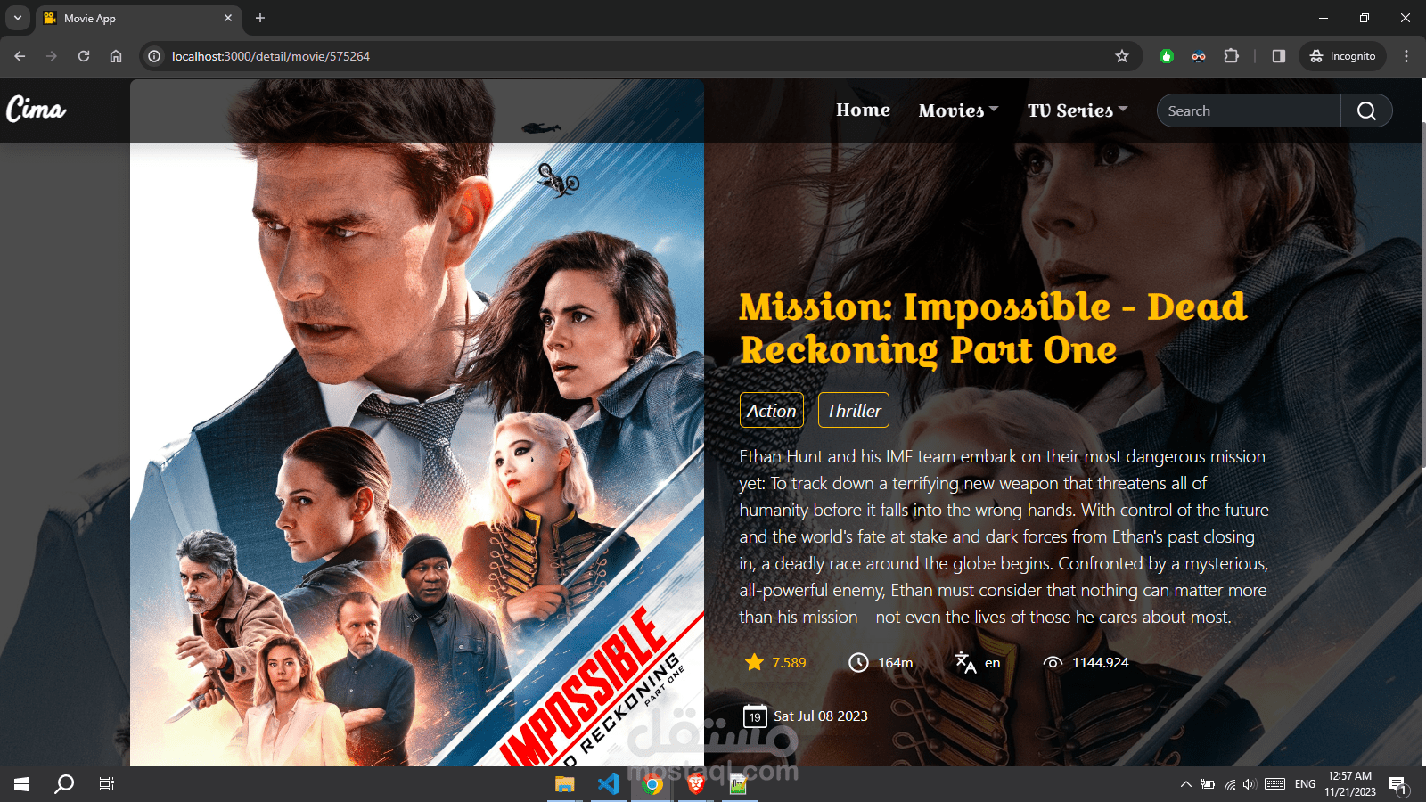Click the Mission Impossible poster image
Viewport: 1426px width, 802px height.
pos(417,423)
